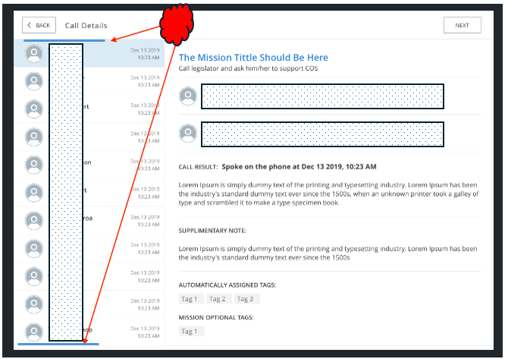Select Tag 1 under automatically assigned tags
This screenshot has height=359, width=508.
[190, 299]
